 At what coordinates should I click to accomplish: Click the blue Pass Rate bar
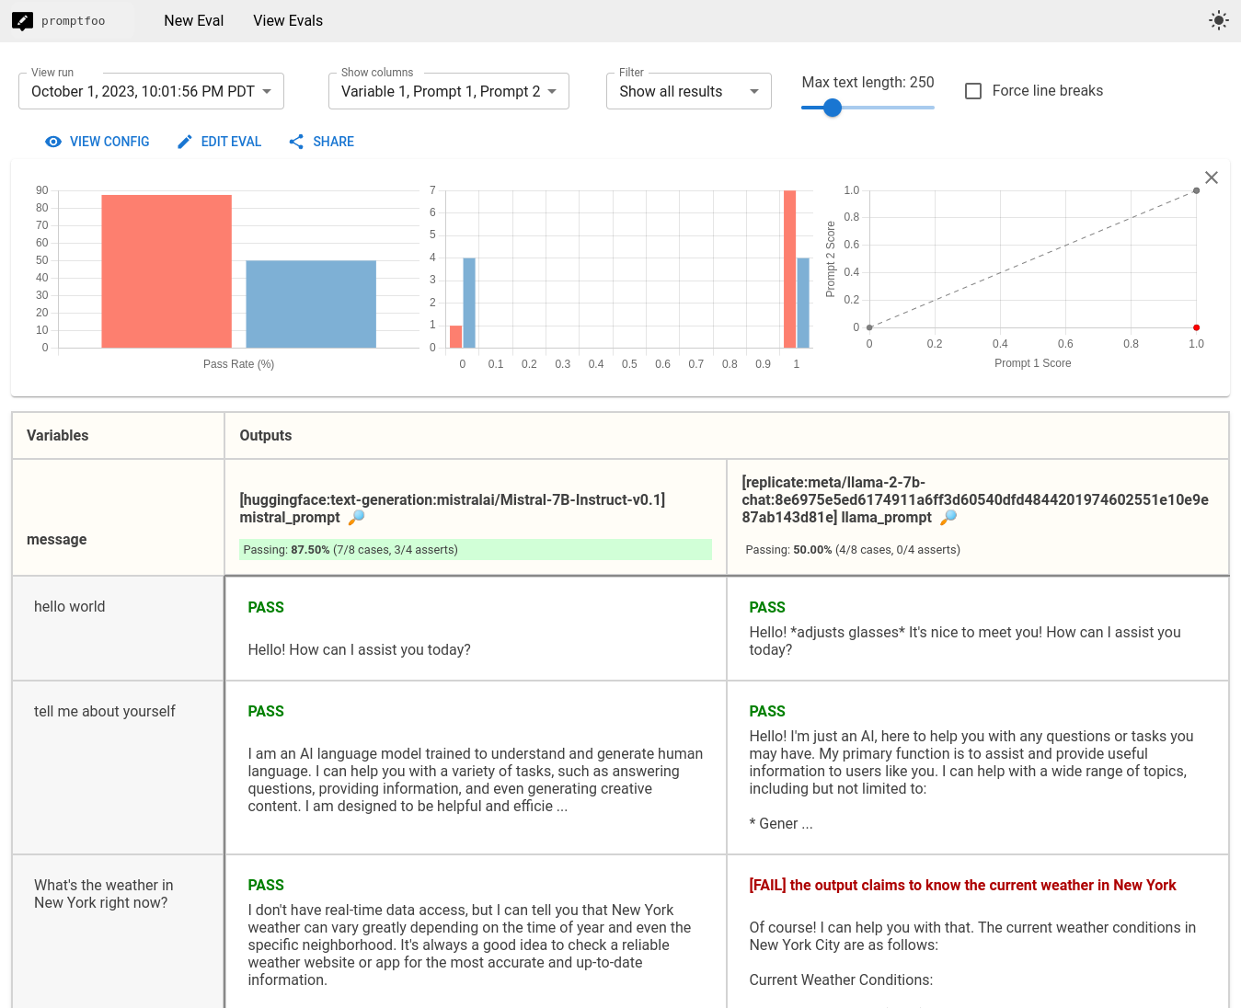[311, 304]
